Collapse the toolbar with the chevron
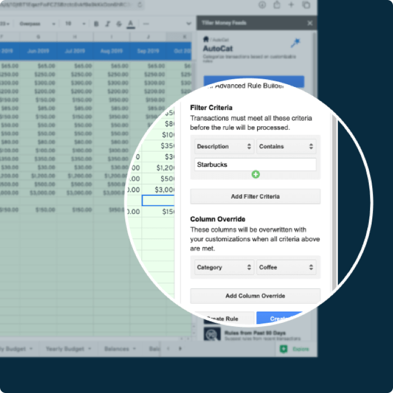This screenshot has width=393, height=393. point(189,24)
